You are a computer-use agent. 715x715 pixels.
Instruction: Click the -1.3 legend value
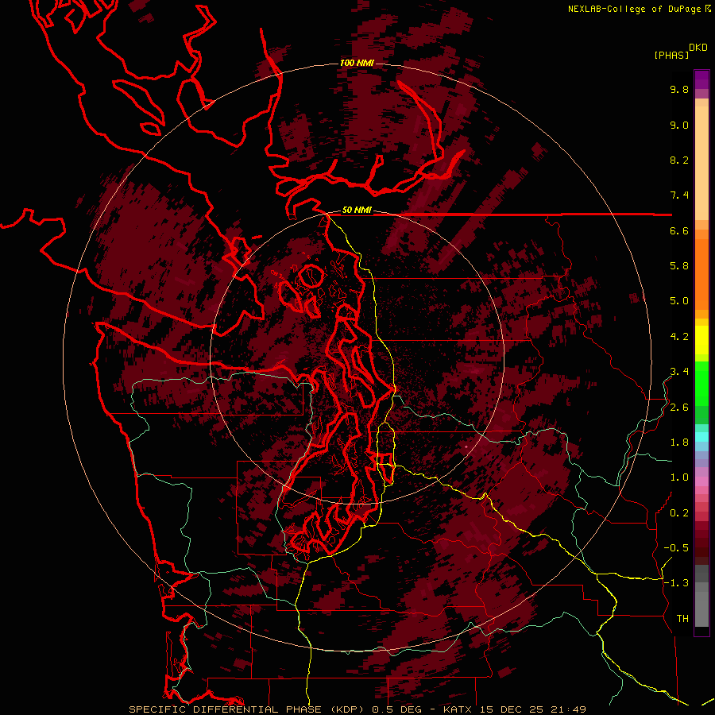click(x=676, y=583)
